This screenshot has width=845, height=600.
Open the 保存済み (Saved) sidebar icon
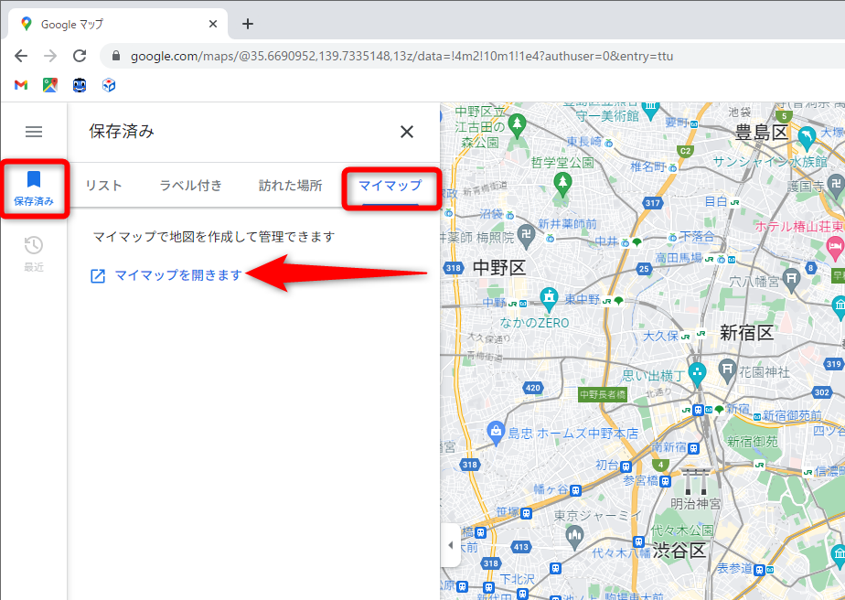tap(34, 189)
